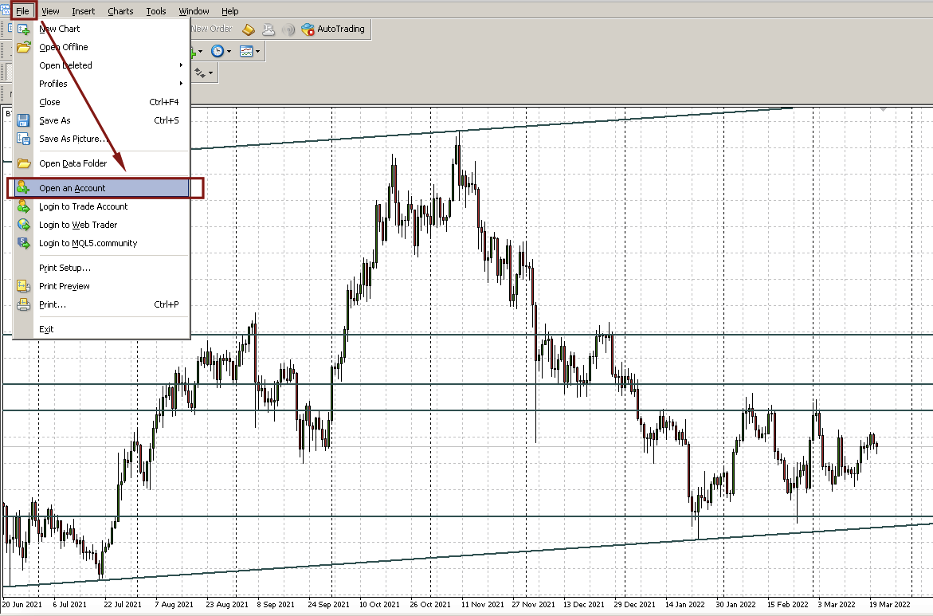Click the arrows and checkmark tool icon
Screen dimensions: 933x616
tap(200, 73)
